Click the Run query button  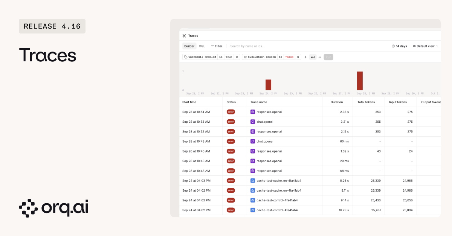tap(328, 57)
